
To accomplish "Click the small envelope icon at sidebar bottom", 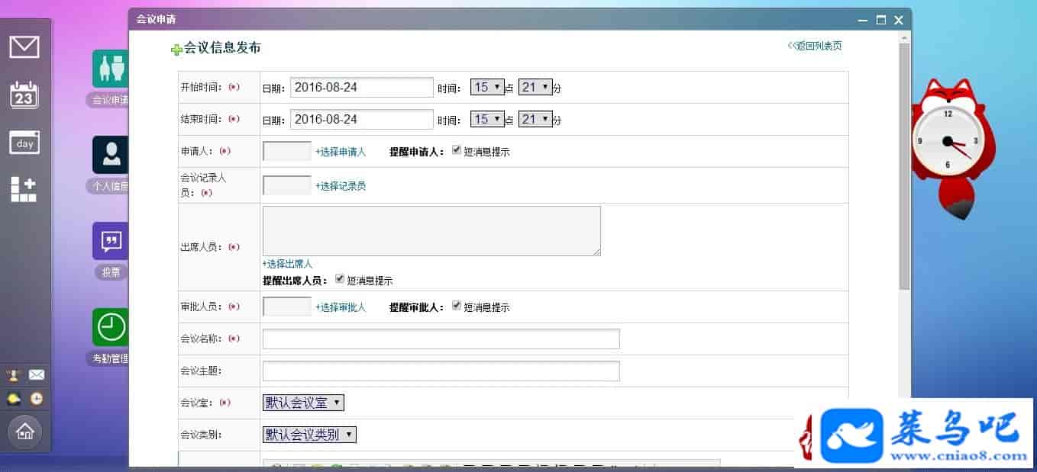I will click(x=37, y=375).
